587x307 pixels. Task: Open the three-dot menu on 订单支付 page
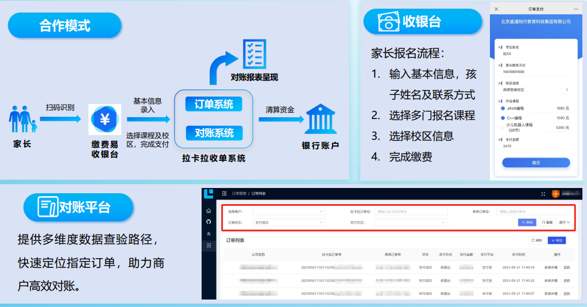[x=576, y=9]
